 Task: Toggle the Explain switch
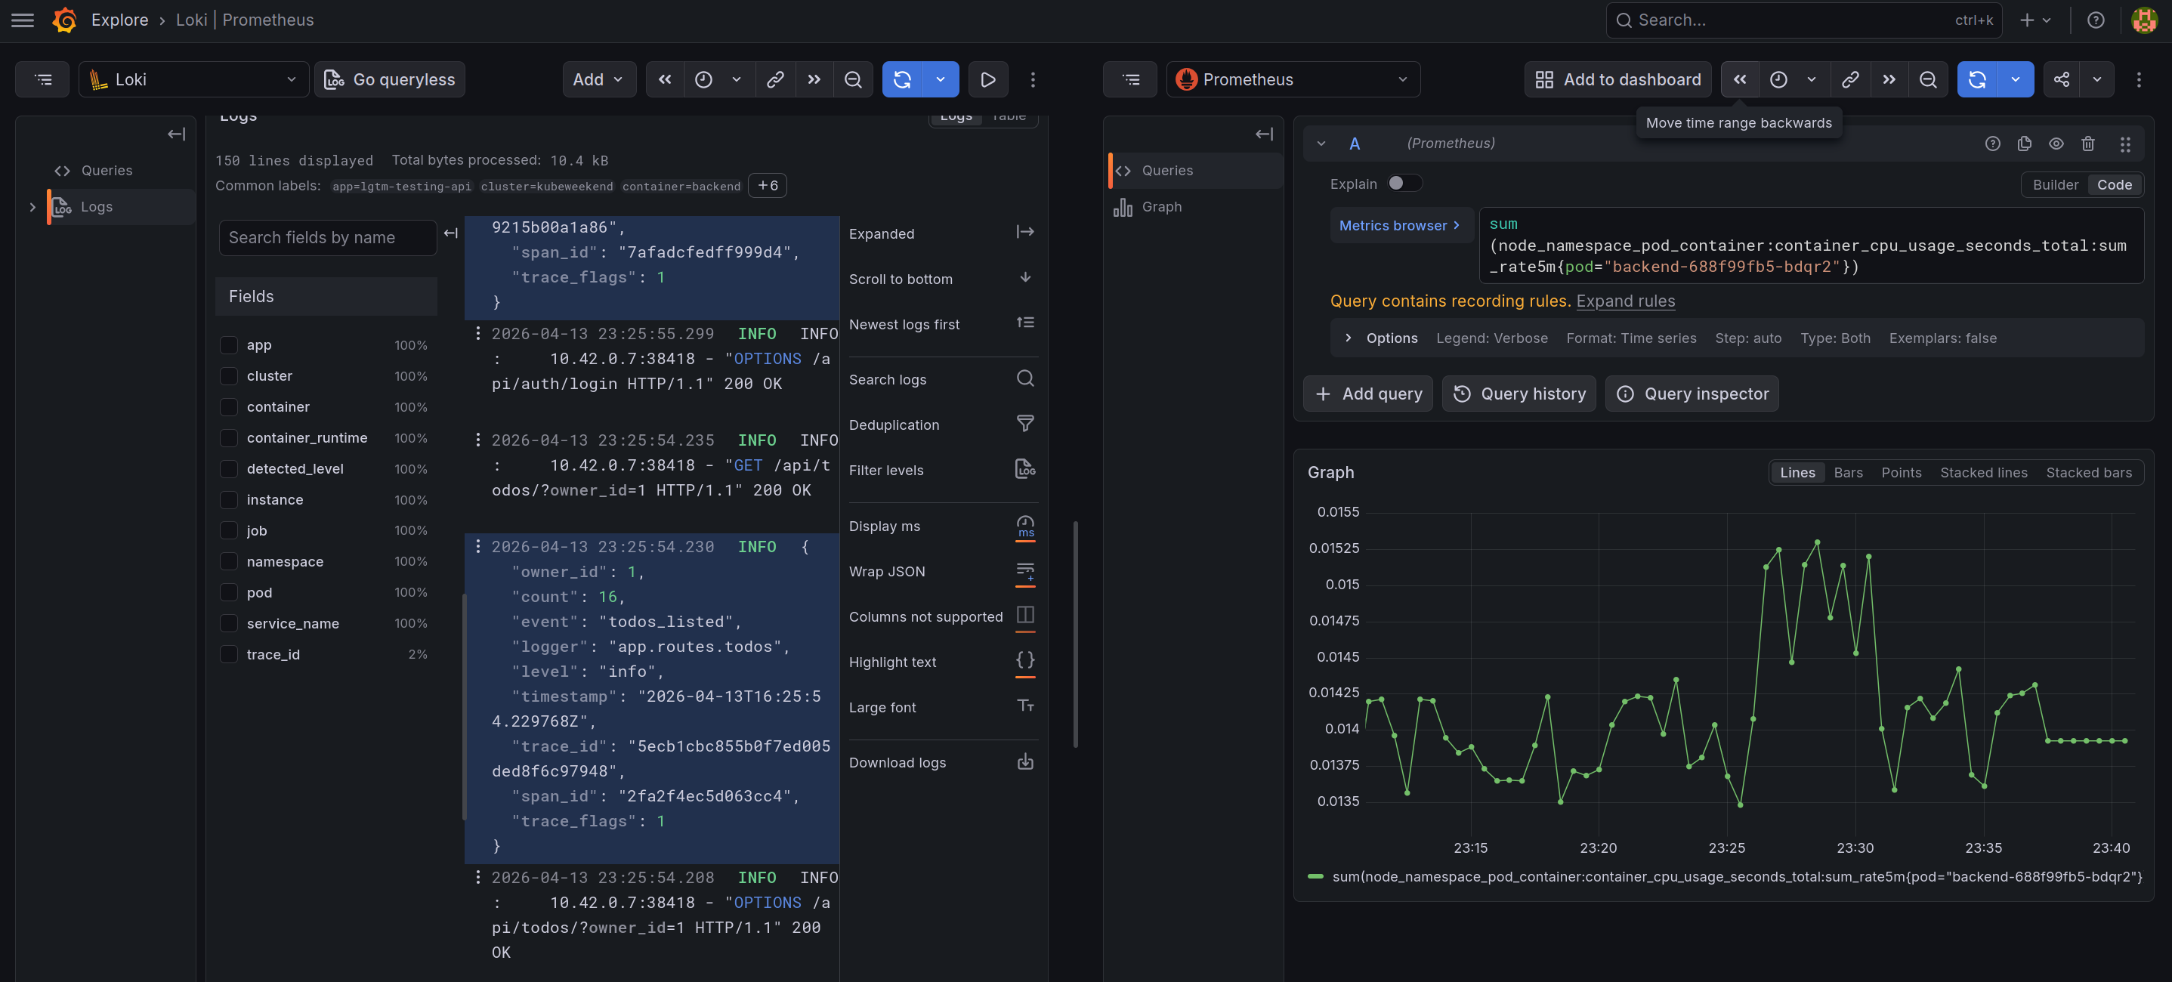click(x=1404, y=183)
